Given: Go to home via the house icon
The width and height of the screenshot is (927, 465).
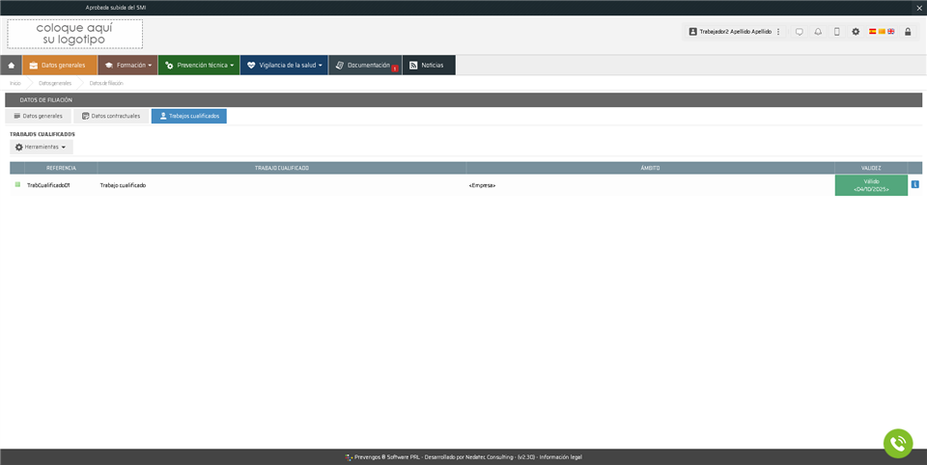Looking at the screenshot, I should pyautogui.click(x=11, y=65).
